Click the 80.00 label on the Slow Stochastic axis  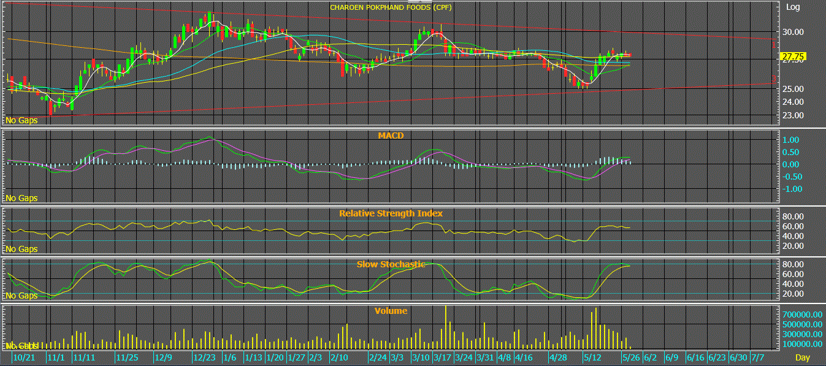point(793,265)
